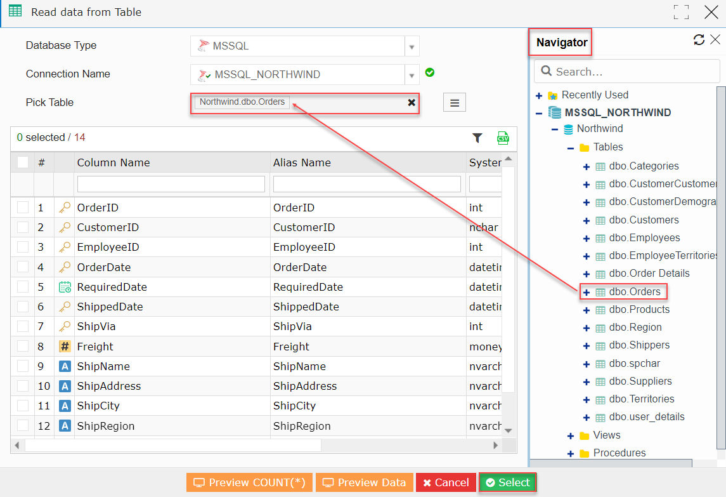Image resolution: width=726 pixels, height=497 pixels.
Task: Confirm with the green Select button
Action: pos(507,482)
